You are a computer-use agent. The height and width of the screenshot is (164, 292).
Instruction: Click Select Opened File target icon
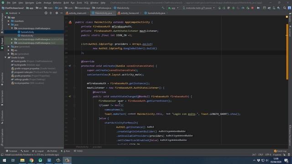pyautogui.click(x=46, y=13)
